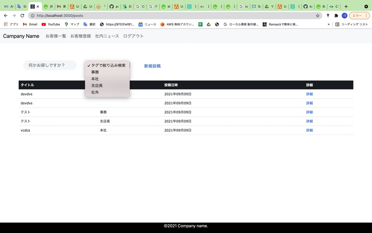Open the 社内ニュース nav link
This screenshot has height=233, width=372.
tap(107, 36)
